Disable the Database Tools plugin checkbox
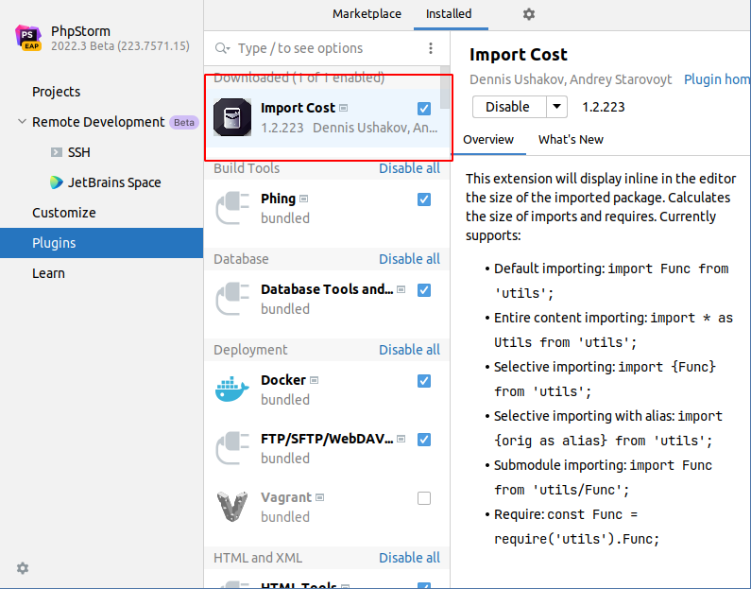Screen dimensions: 751x589 click(424, 290)
